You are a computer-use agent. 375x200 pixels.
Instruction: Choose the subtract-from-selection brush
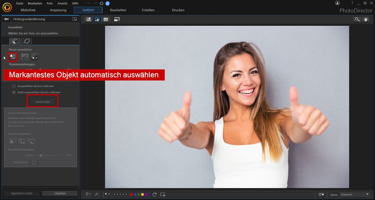click(x=34, y=57)
